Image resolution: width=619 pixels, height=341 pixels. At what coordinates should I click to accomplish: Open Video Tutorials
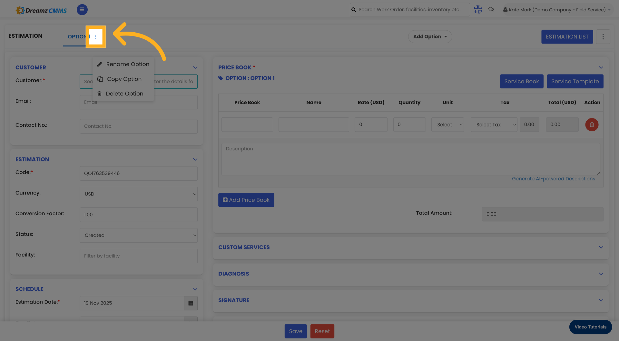click(x=590, y=327)
